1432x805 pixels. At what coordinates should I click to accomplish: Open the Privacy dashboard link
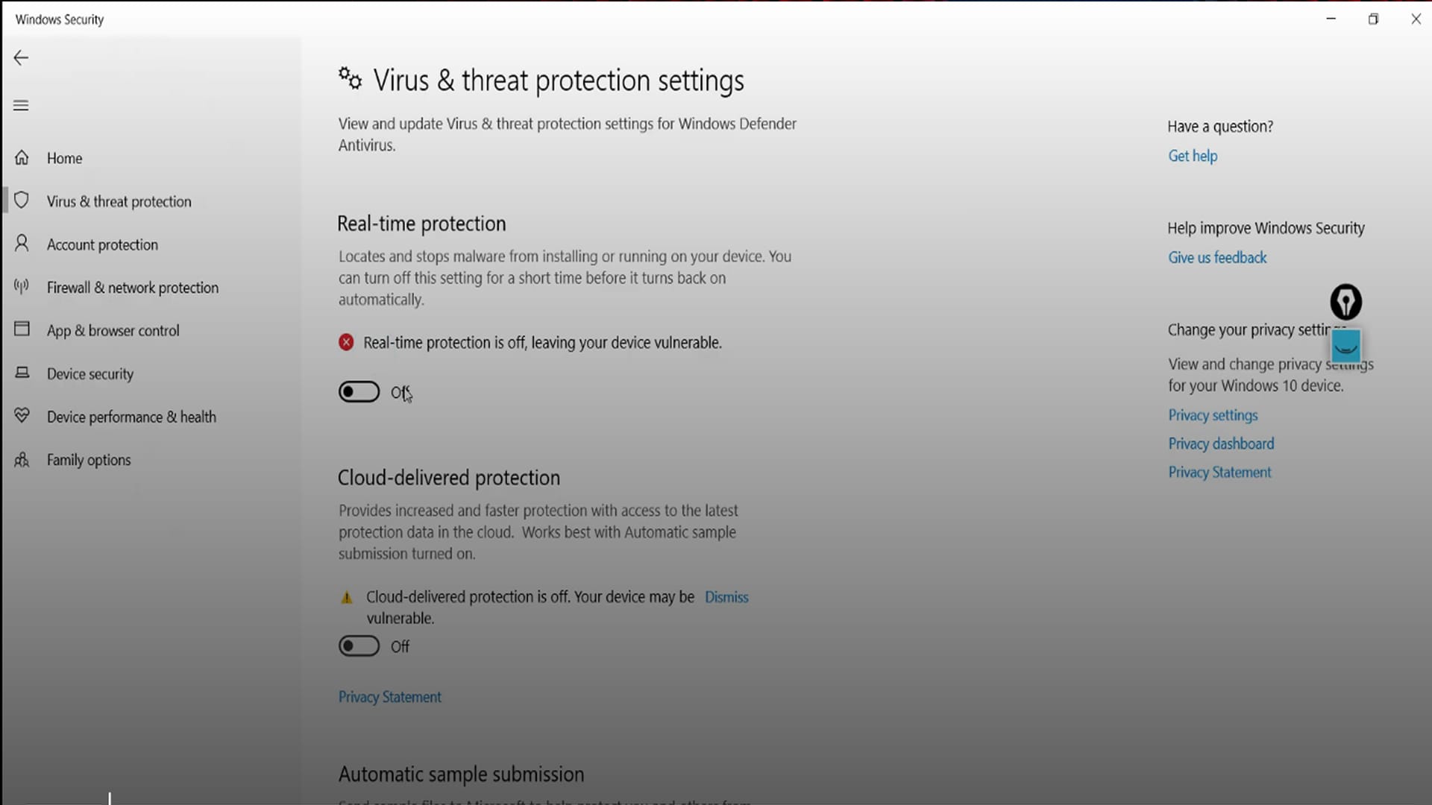point(1221,443)
